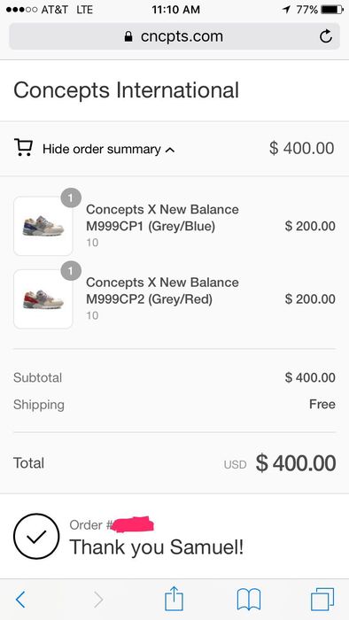Tap the shopping cart icon
The height and width of the screenshot is (620, 349).
[x=23, y=147]
